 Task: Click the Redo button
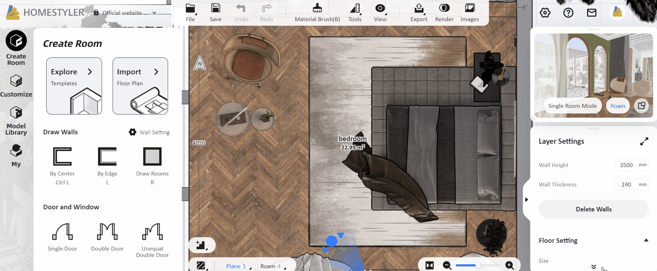pyautogui.click(x=267, y=13)
